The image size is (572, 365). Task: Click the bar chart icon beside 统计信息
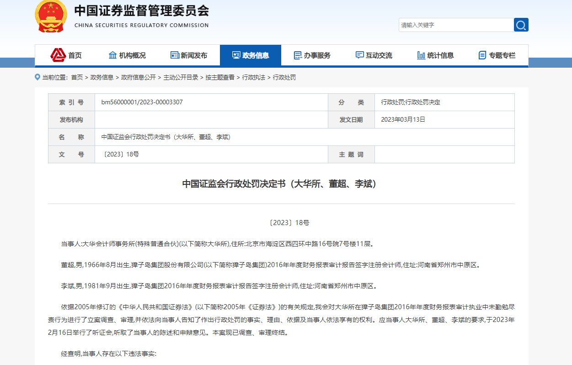(x=421, y=55)
